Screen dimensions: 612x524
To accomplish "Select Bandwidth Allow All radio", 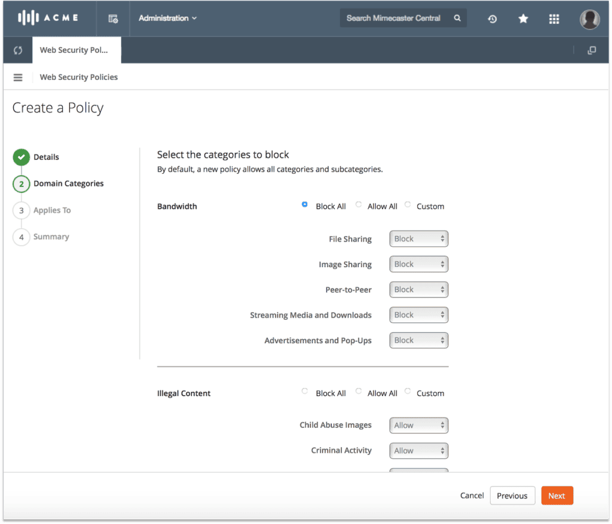I will [x=359, y=204].
